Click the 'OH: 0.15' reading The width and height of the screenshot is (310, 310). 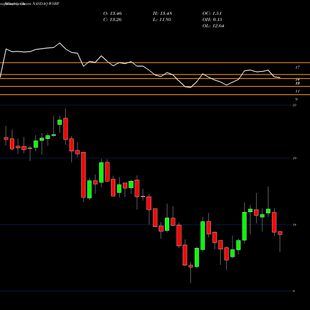pos(212,20)
